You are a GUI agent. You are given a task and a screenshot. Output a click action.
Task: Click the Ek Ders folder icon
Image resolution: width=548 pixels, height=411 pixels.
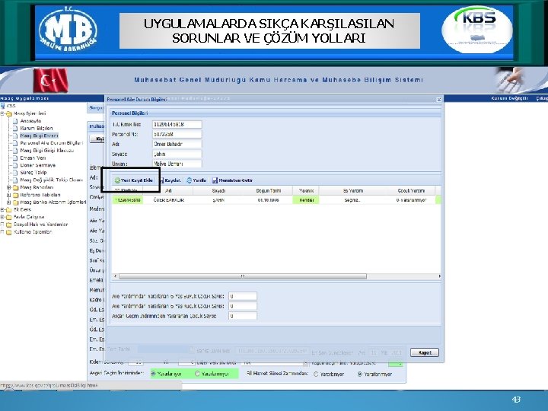pyautogui.click(x=9, y=210)
